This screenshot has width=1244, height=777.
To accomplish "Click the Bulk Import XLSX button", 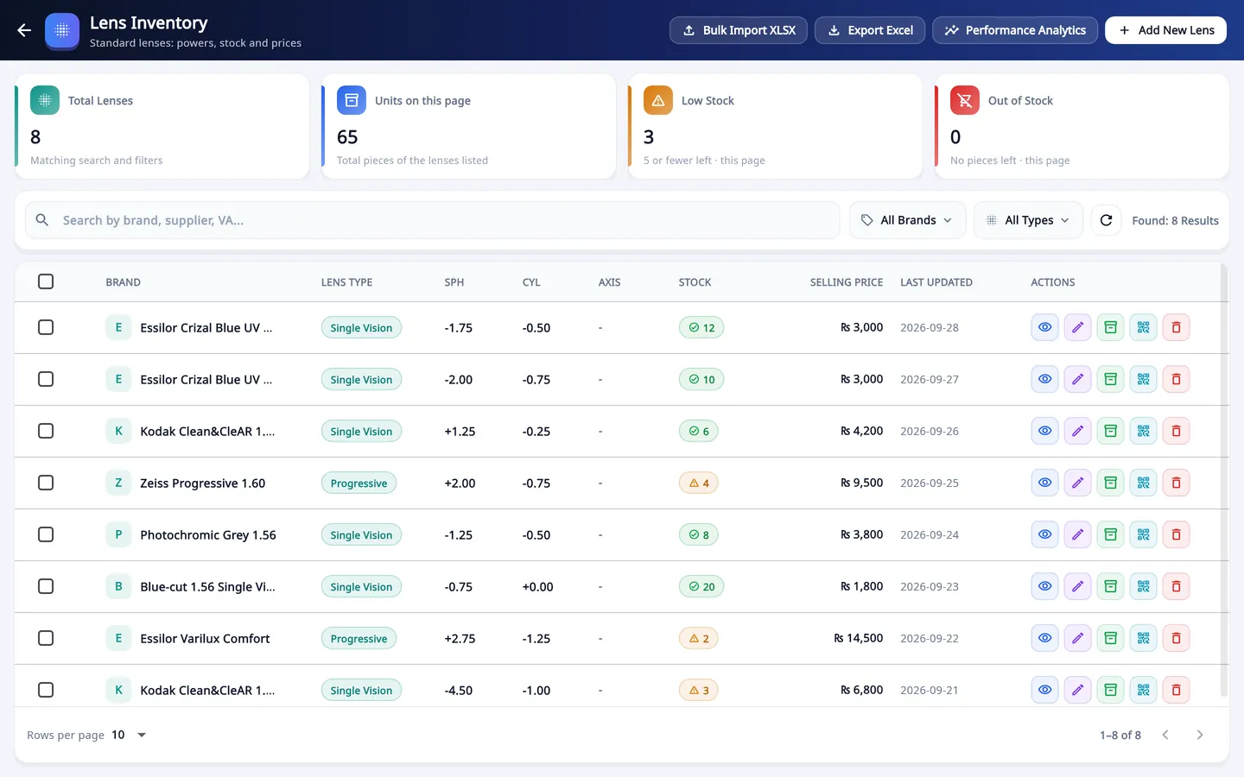I will point(739,30).
